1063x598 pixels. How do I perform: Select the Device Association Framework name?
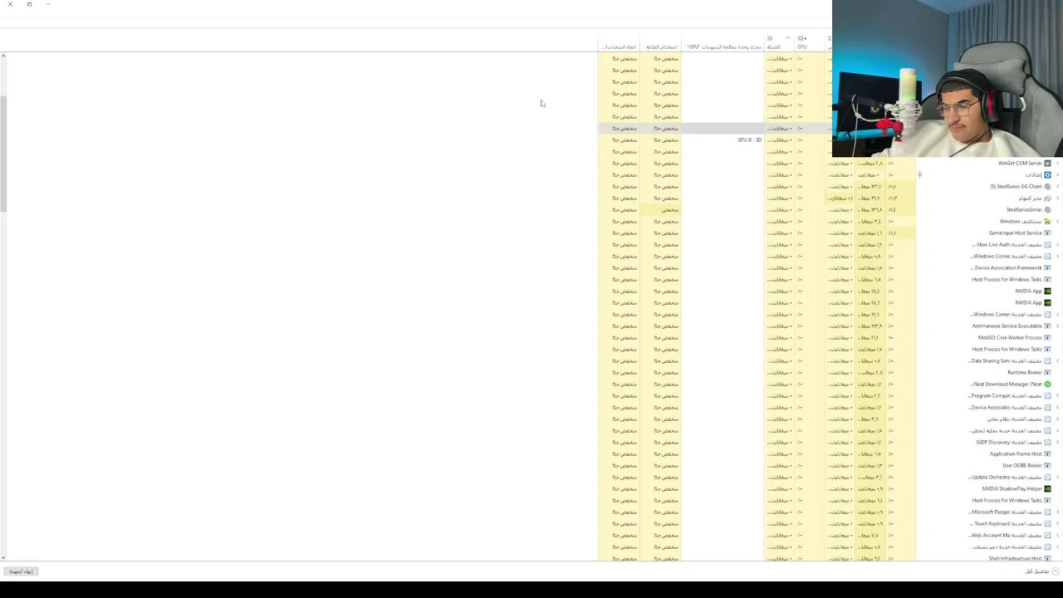click(1006, 267)
